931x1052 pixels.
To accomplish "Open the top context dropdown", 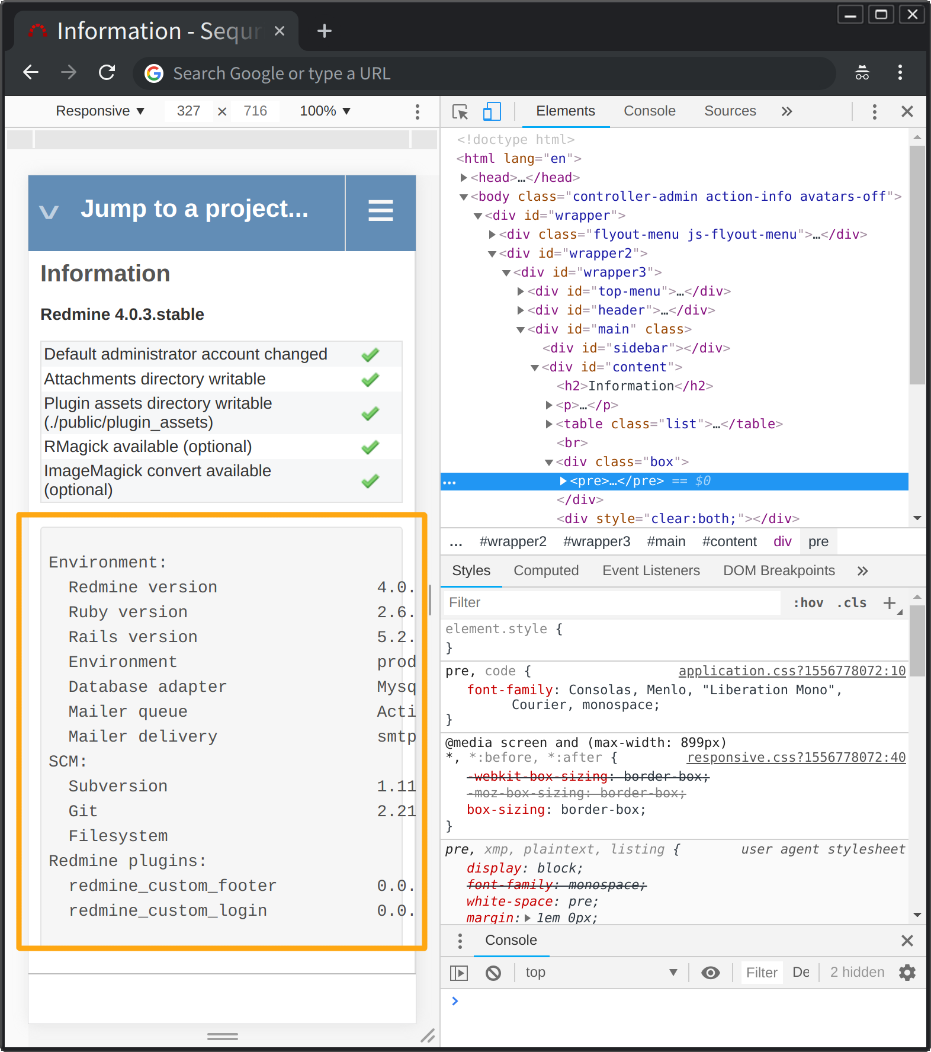I will (x=601, y=973).
